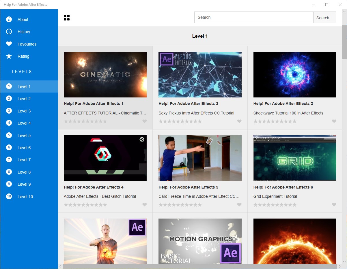Image resolution: width=347 pixels, height=269 pixels.
Task: Open the green GRID thumbnail
Action: click(295, 158)
